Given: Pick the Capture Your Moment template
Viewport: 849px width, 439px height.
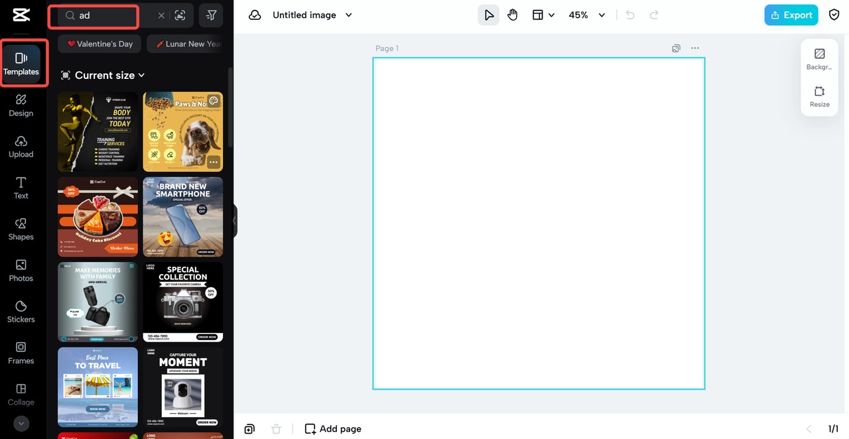Looking at the screenshot, I should pos(183,387).
